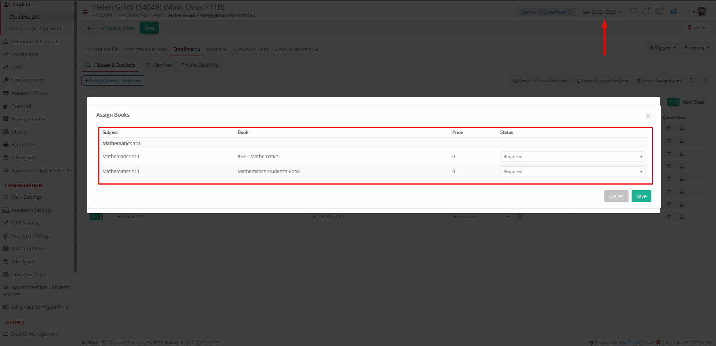Select the Enrollments tab
This screenshot has height=346, width=716.
point(187,49)
